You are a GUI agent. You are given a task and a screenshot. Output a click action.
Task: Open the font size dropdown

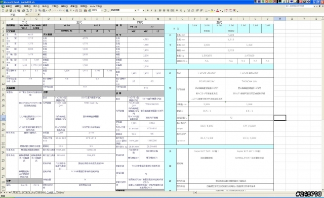click(x=144, y=10)
